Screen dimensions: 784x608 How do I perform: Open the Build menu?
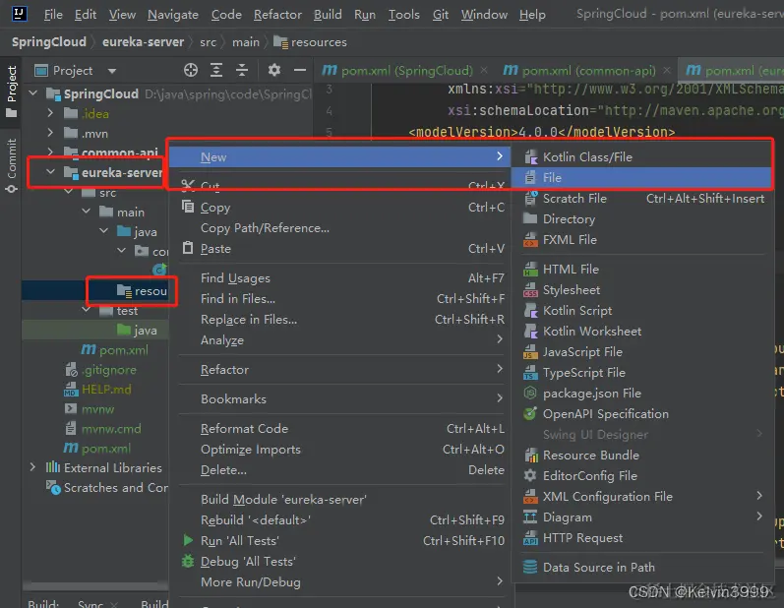[x=328, y=15]
